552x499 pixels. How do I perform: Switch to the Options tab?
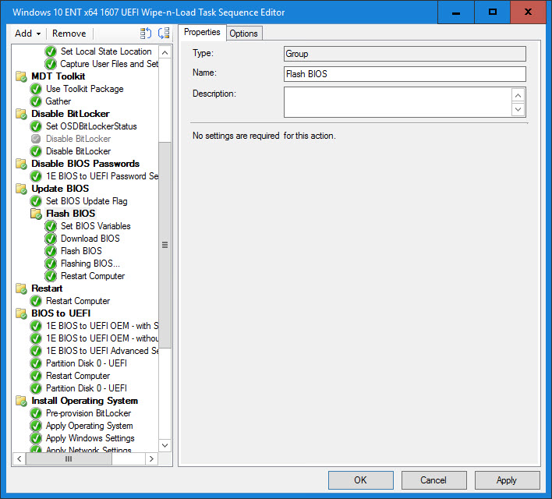click(243, 34)
